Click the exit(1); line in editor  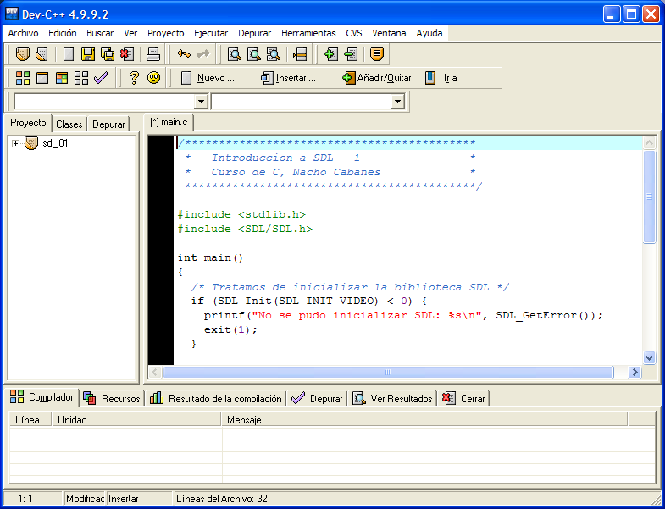pos(230,329)
